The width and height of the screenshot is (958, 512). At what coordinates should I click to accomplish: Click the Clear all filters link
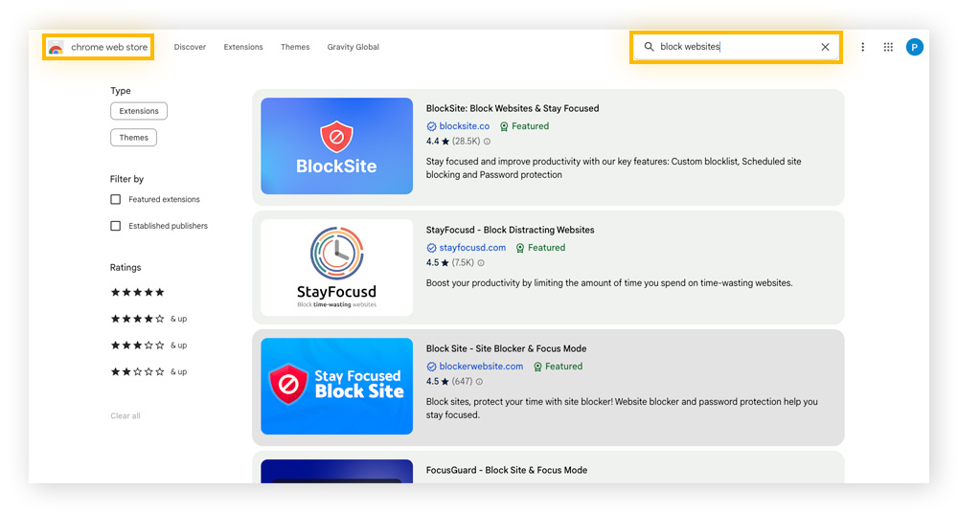[x=125, y=416]
